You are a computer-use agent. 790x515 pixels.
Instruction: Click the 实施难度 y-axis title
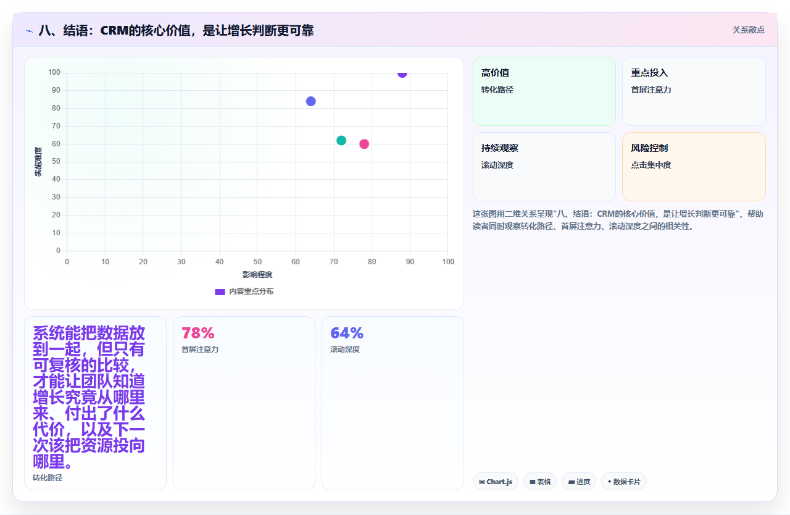coord(38,162)
